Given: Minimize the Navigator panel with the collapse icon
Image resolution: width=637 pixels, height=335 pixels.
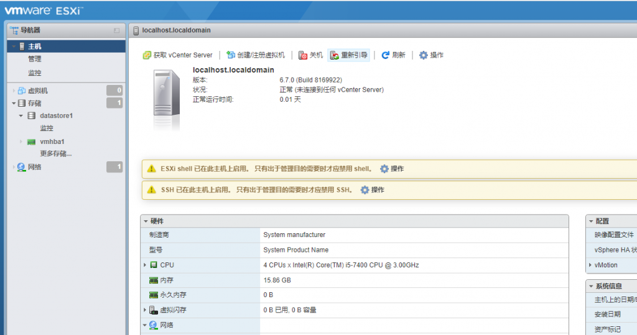Looking at the screenshot, I should coord(116,30).
